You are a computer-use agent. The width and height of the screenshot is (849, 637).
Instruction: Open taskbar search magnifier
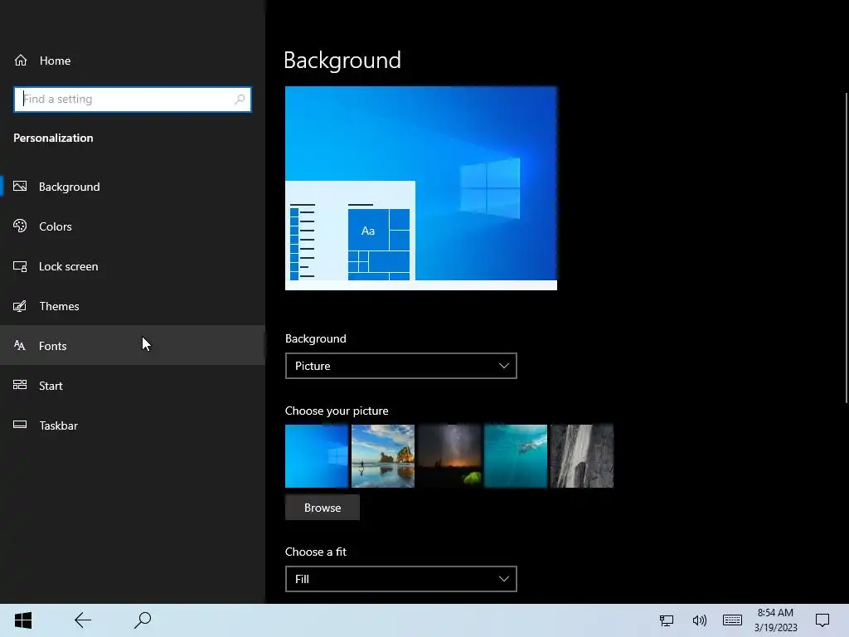(143, 620)
